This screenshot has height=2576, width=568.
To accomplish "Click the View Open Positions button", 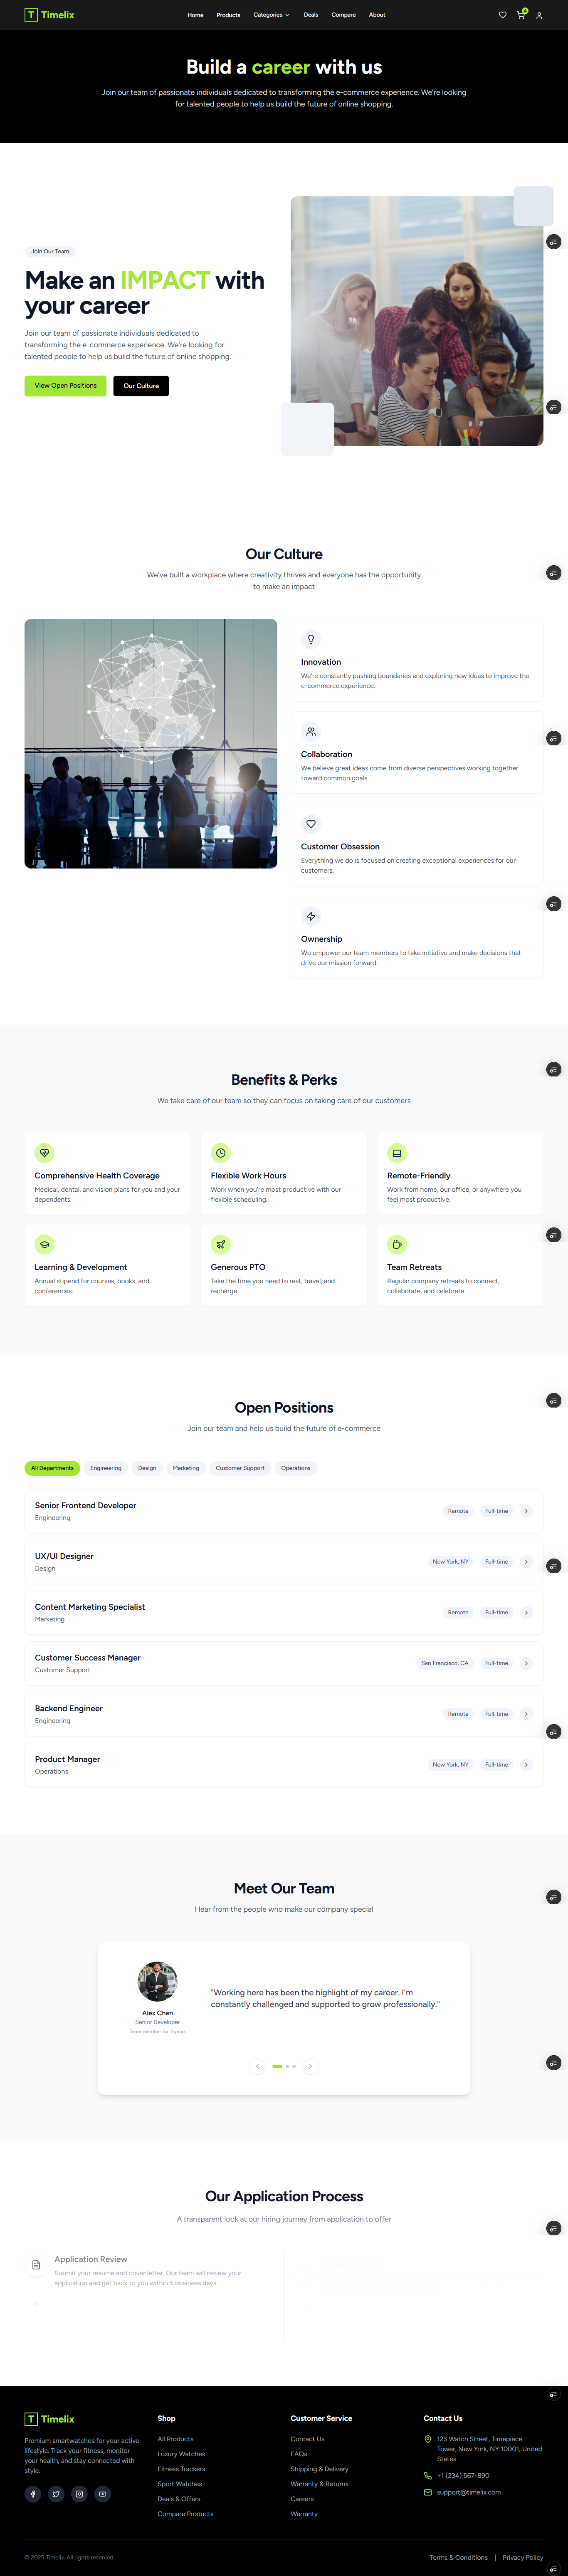I will [x=65, y=386].
